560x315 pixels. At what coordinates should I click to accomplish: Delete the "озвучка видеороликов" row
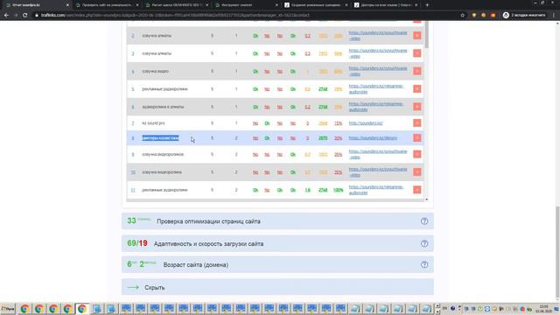[416, 154]
